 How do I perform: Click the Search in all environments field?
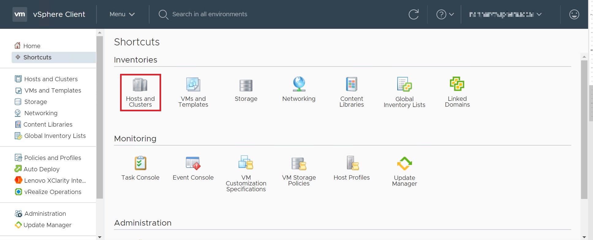tap(210, 14)
